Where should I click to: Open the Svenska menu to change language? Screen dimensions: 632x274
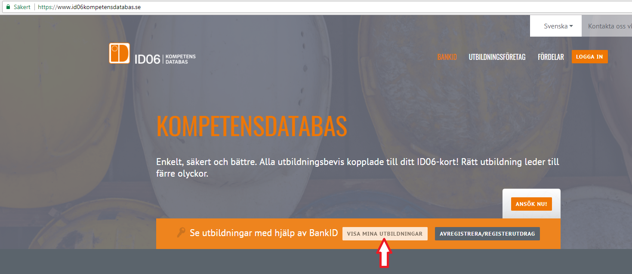[555, 25]
